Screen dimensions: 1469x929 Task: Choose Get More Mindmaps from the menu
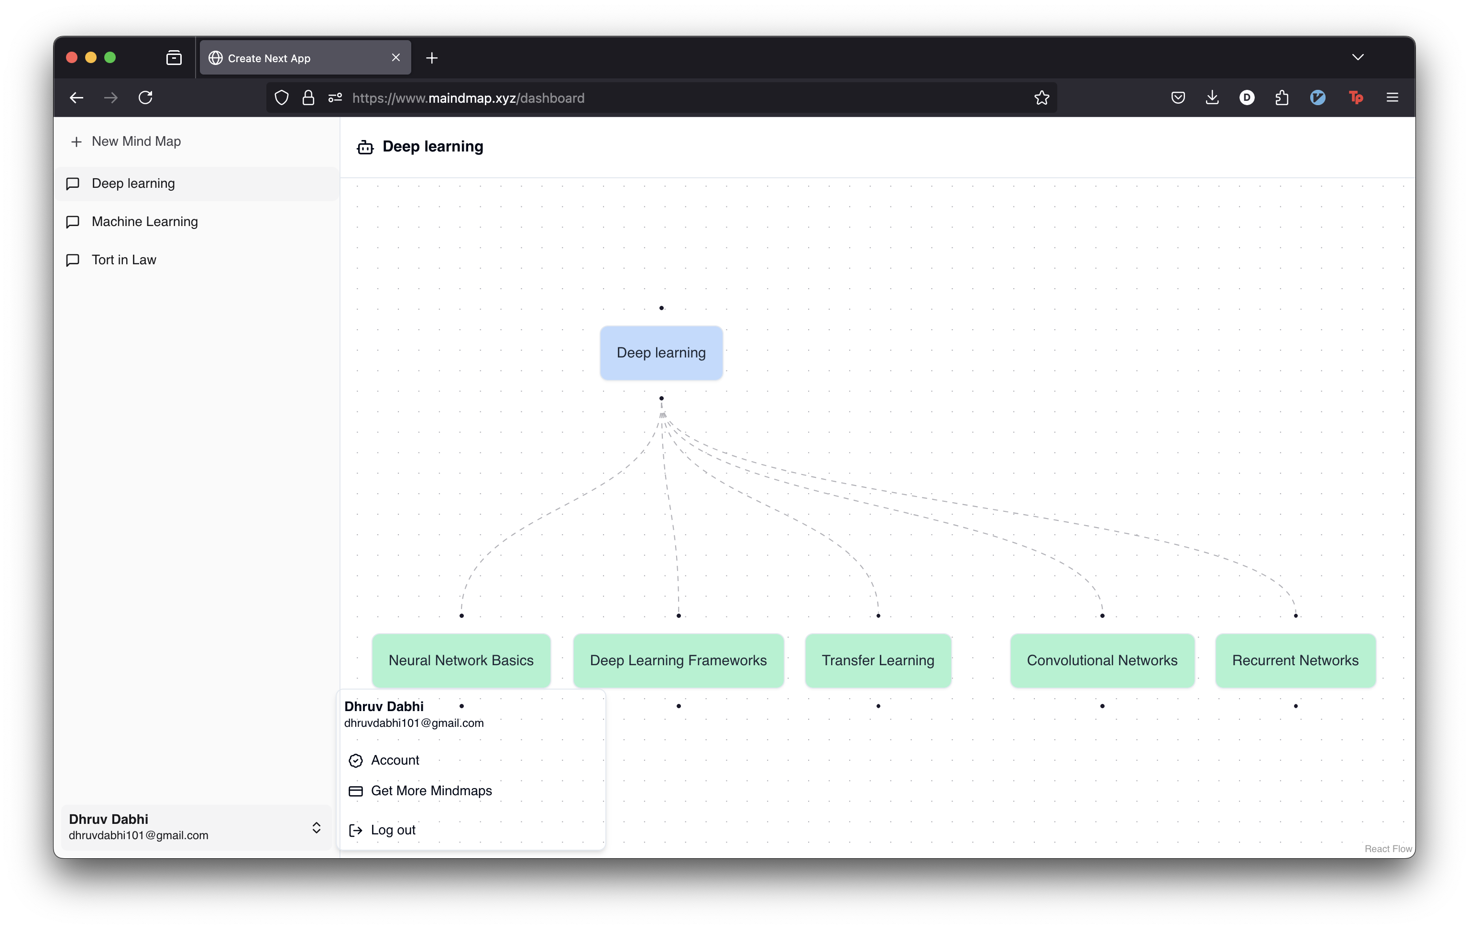click(x=471, y=790)
